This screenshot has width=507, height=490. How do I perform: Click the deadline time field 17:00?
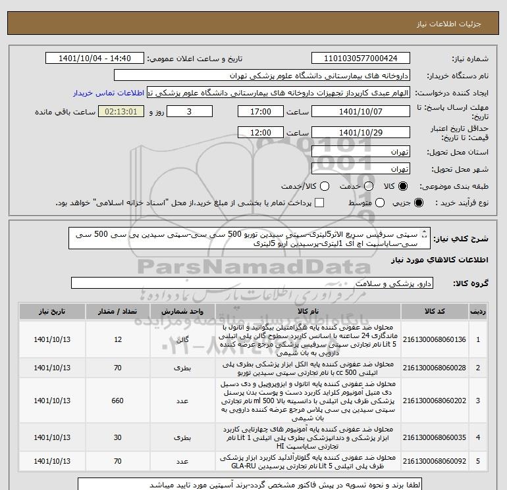coord(261,112)
